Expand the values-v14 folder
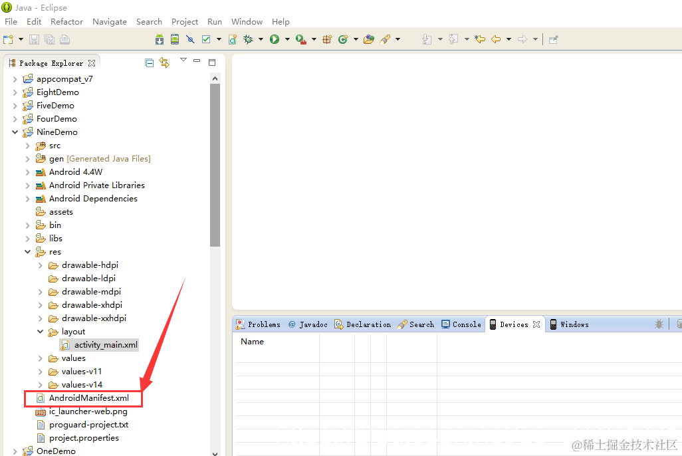 coord(40,385)
